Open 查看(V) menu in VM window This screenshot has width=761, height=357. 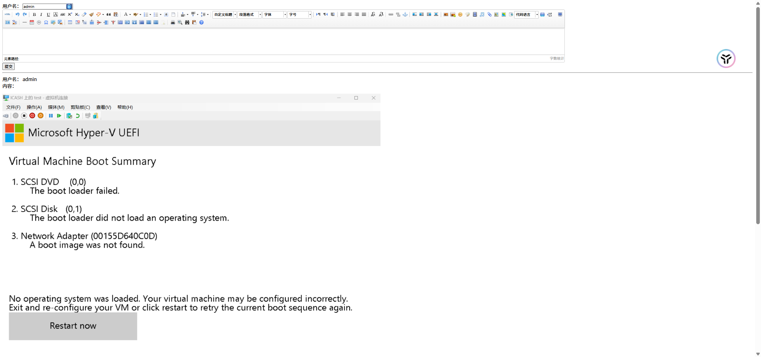pos(103,107)
